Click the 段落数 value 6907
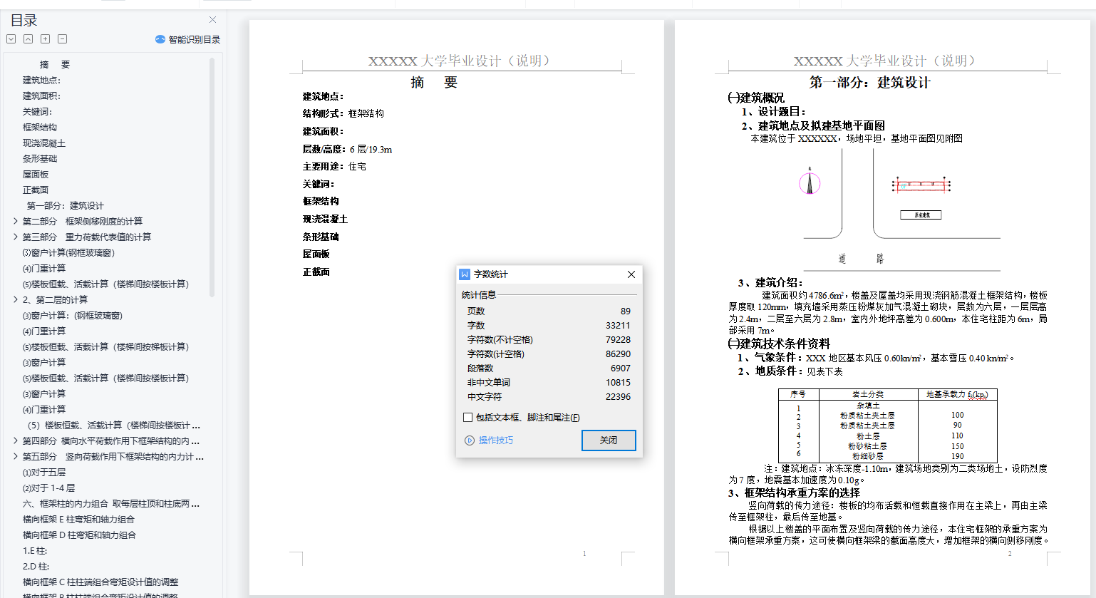This screenshot has height=598, width=1096. point(621,368)
